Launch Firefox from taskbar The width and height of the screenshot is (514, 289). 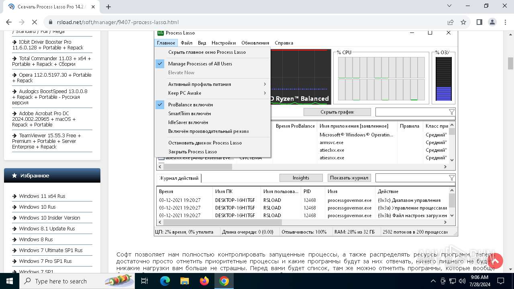(204, 281)
